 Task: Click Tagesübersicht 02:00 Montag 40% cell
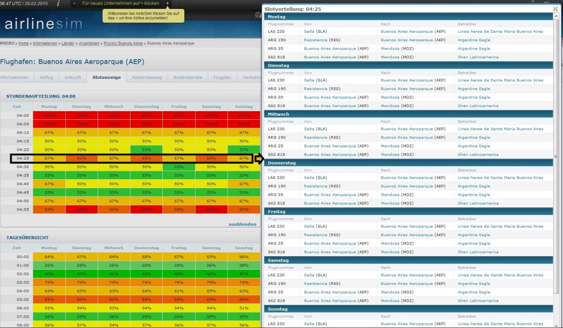point(49,274)
